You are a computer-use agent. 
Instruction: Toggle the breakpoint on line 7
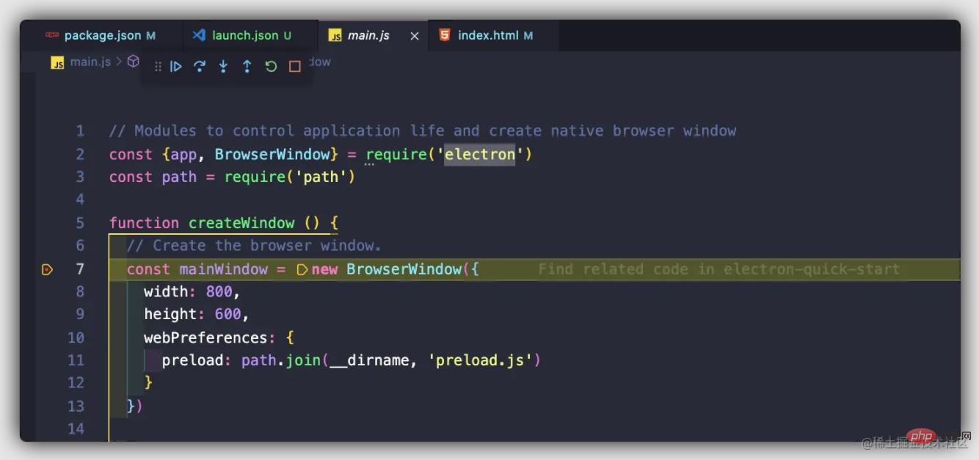[x=48, y=270]
